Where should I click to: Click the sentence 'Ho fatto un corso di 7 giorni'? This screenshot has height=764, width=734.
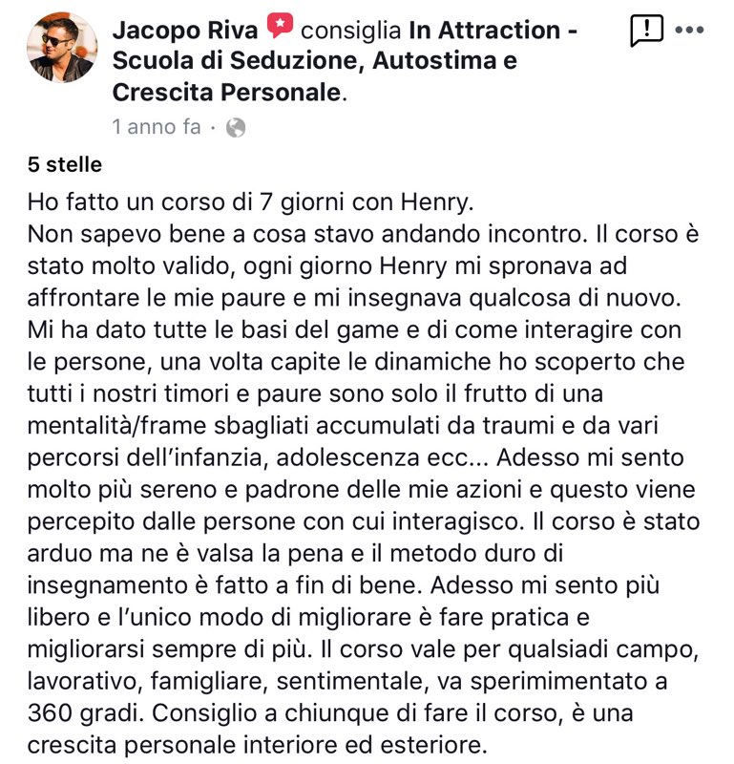pyautogui.click(x=250, y=202)
